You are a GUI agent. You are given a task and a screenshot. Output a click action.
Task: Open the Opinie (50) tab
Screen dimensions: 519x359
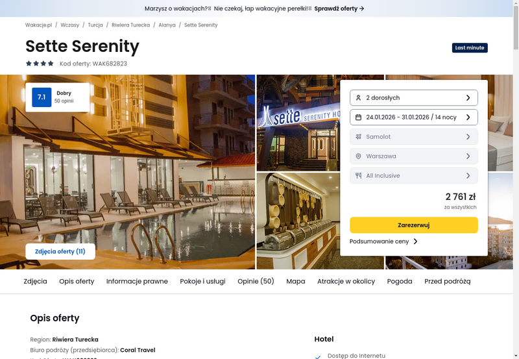pyautogui.click(x=256, y=281)
